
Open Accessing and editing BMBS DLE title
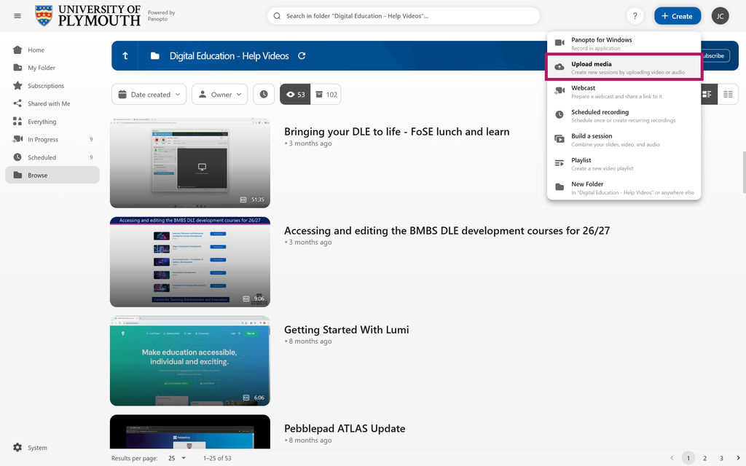(447, 231)
